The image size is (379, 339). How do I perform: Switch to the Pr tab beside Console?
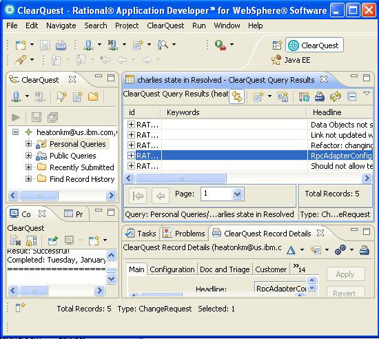coord(74,214)
